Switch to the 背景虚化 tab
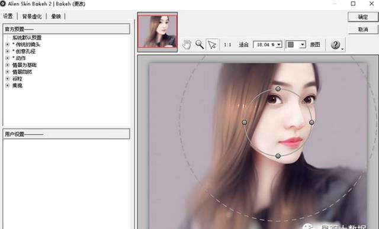 [x=32, y=17]
